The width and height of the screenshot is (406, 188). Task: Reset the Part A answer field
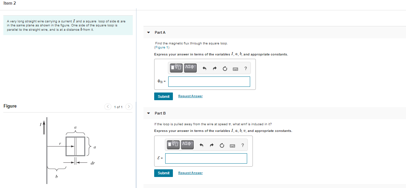pos(225,69)
